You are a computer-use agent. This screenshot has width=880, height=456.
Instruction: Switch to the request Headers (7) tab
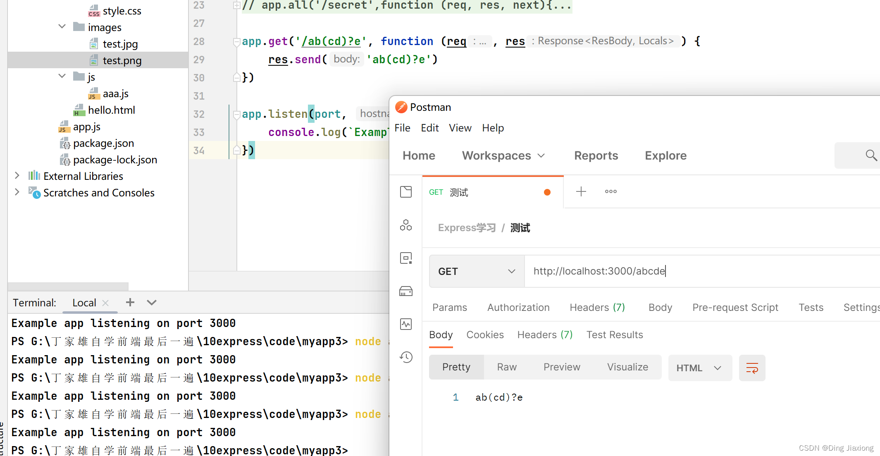(x=597, y=307)
